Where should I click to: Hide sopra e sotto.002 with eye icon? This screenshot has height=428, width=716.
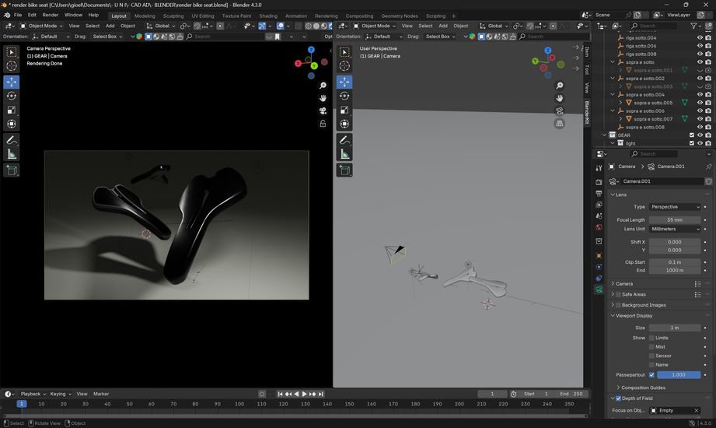(x=700, y=78)
